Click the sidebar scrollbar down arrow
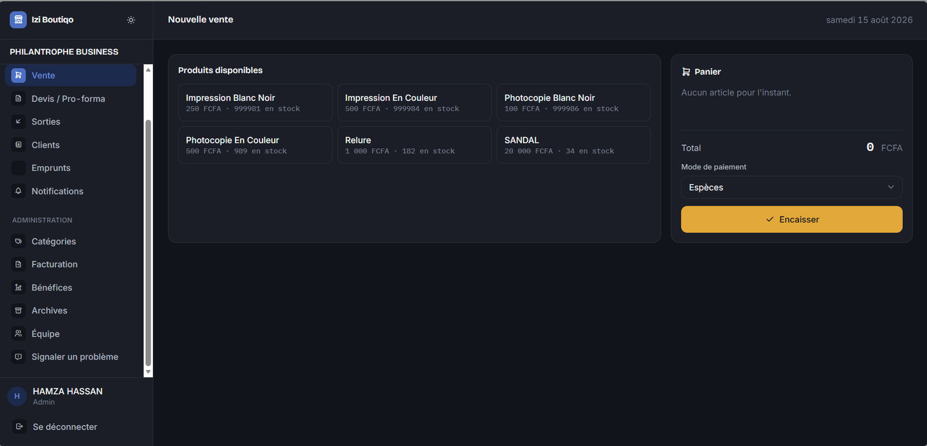Viewport: 927px width, 446px height. coord(148,372)
